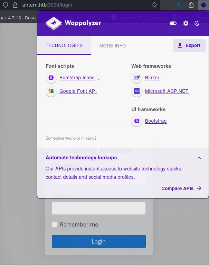
Task: Click the Bootstrap Icons logo icon
Action: pyautogui.click(x=51, y=78)
